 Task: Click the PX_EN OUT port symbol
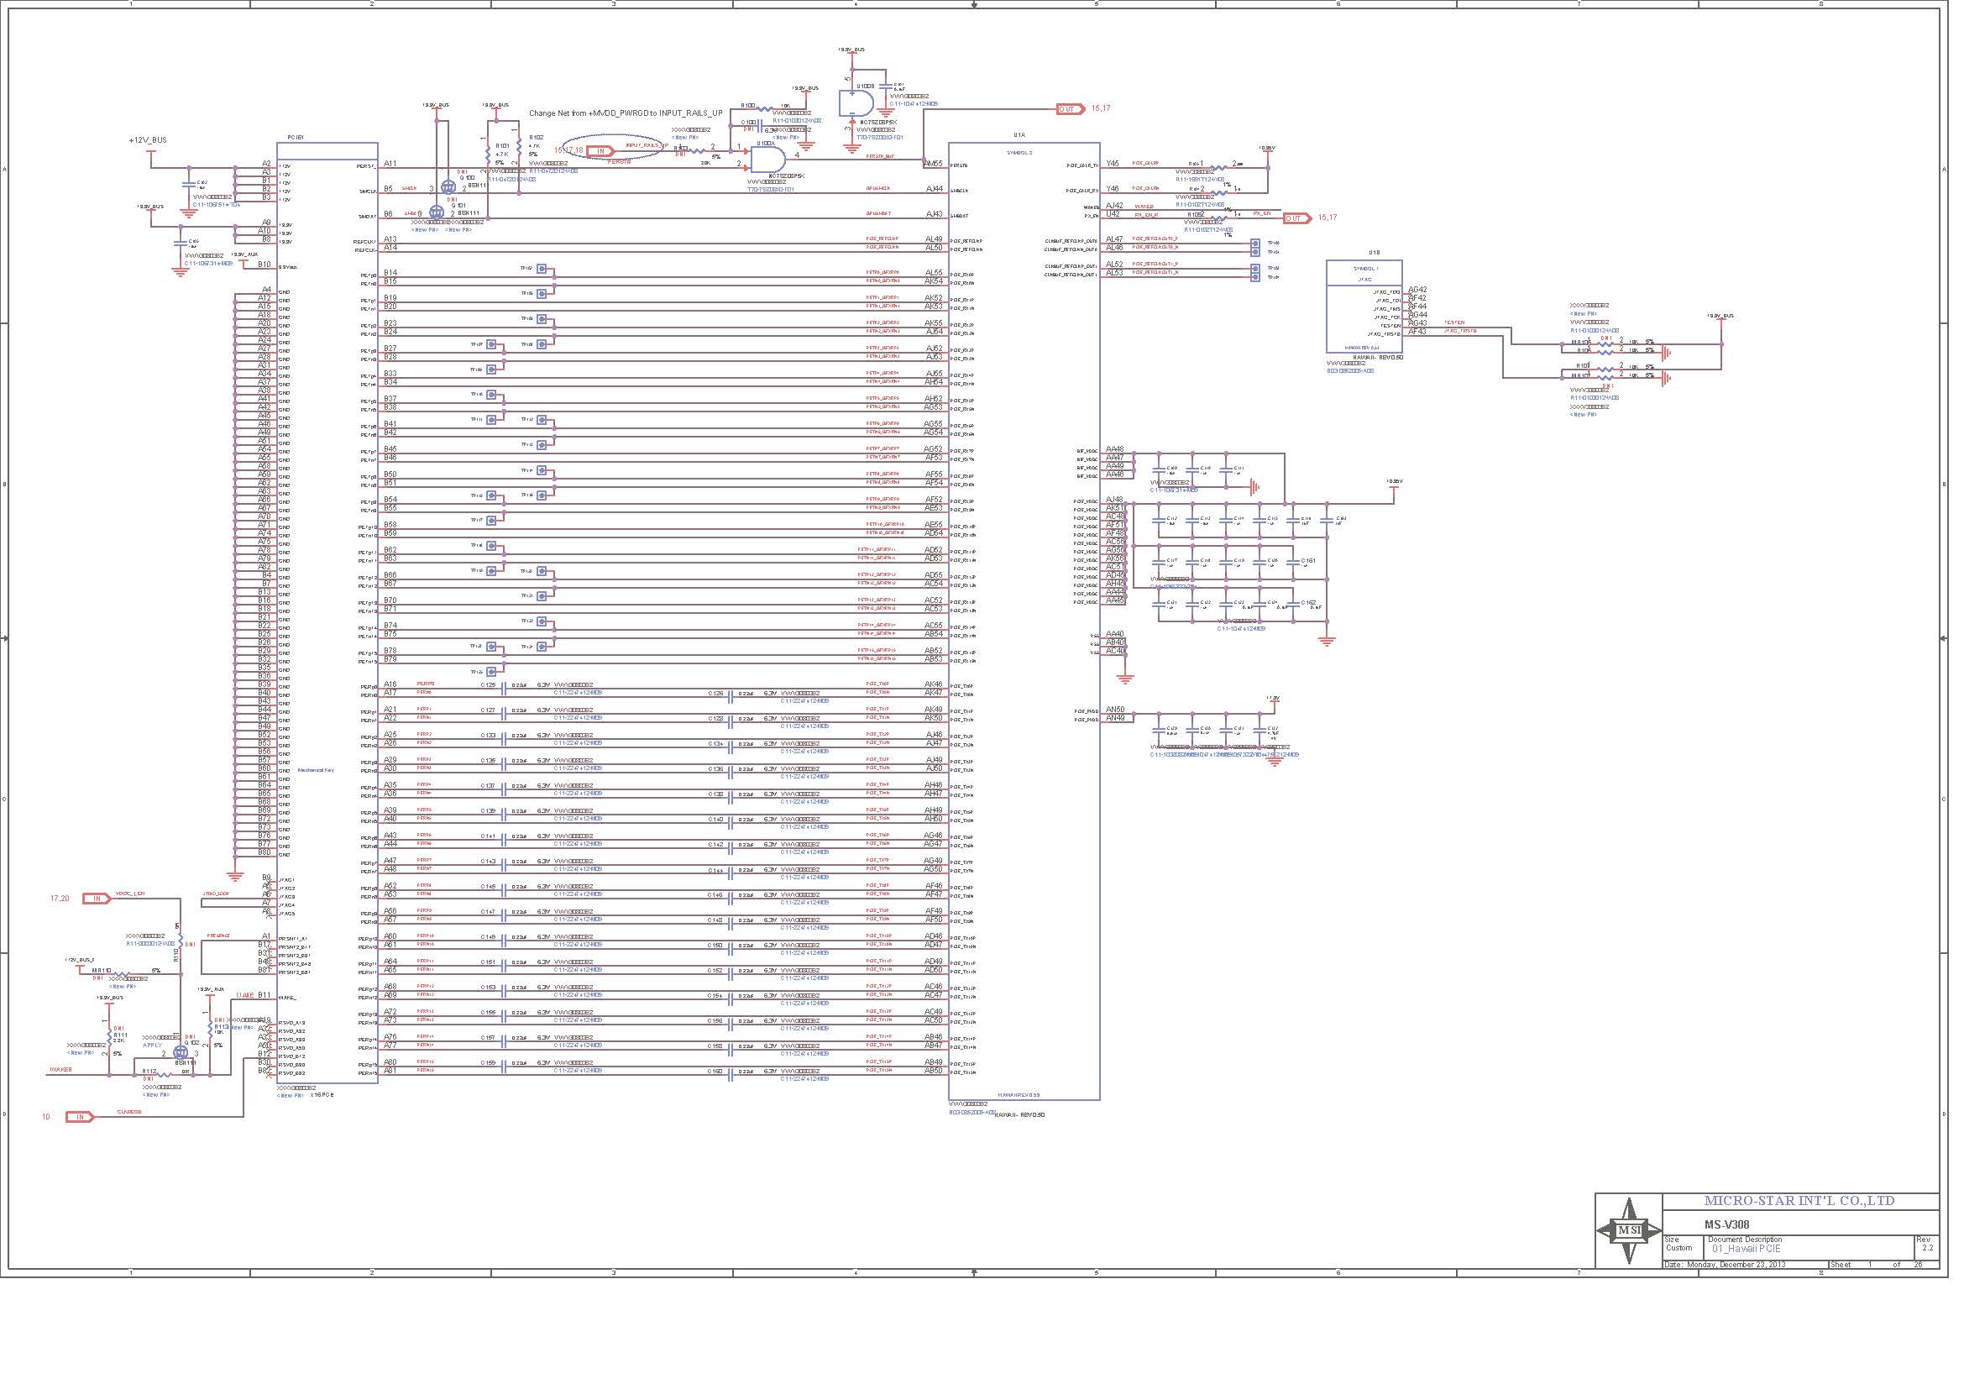1297,218
